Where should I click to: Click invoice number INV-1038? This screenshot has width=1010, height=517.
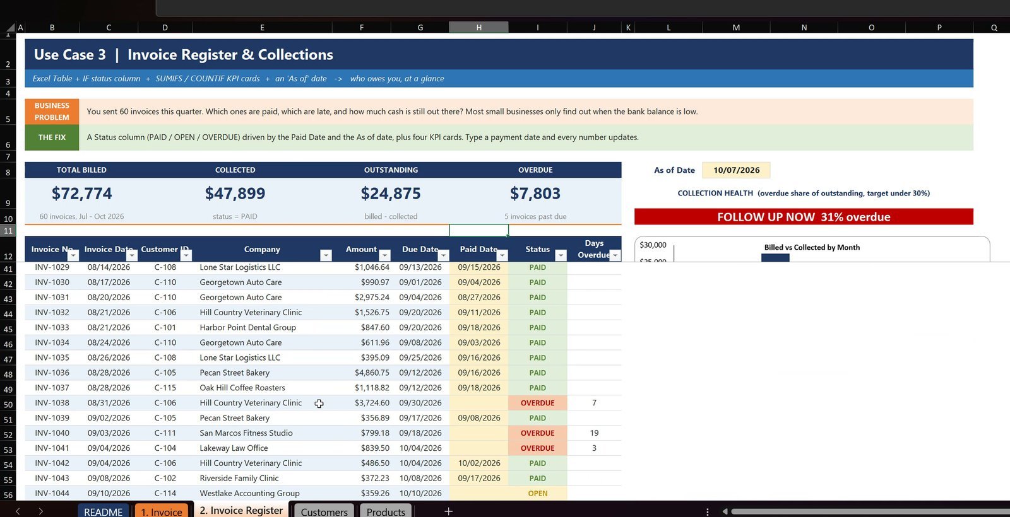pos(52,403)
